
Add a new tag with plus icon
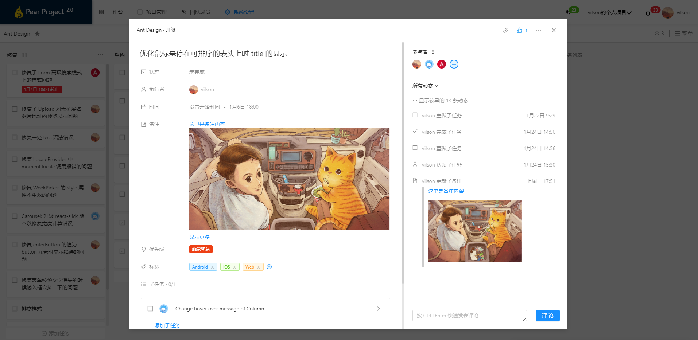[x=269, y=267]
